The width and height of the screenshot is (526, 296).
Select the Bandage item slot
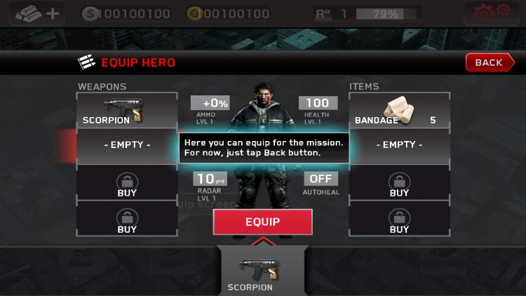tap(399, 111)
